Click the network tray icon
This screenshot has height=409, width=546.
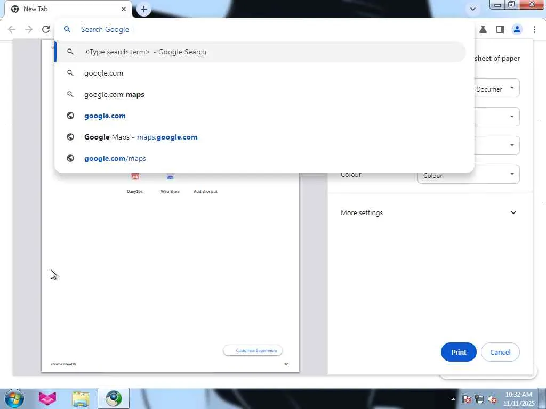tap(479, 399)
